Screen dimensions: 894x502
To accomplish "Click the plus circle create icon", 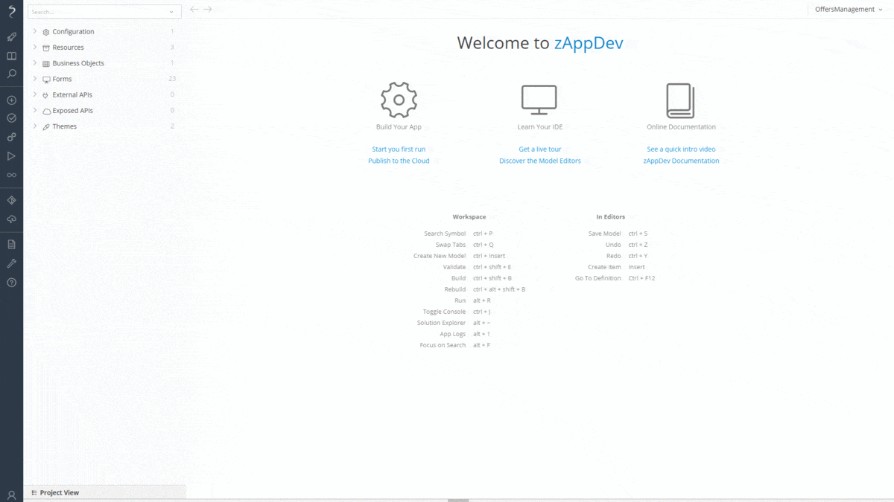I will 11,100.
